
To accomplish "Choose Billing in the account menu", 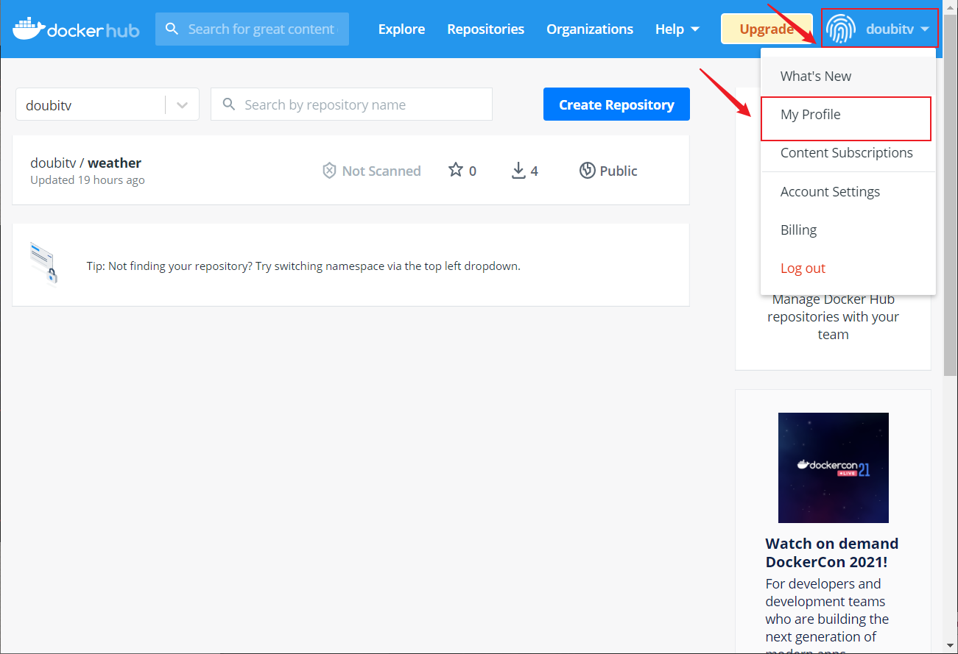I will click(798, 230).
